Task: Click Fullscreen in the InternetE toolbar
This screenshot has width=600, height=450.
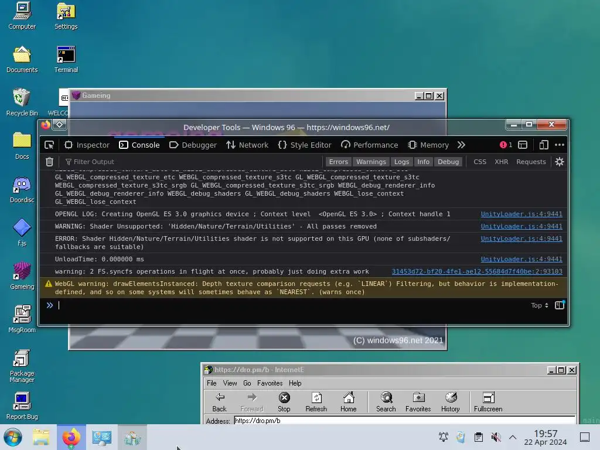Action: 488,402
